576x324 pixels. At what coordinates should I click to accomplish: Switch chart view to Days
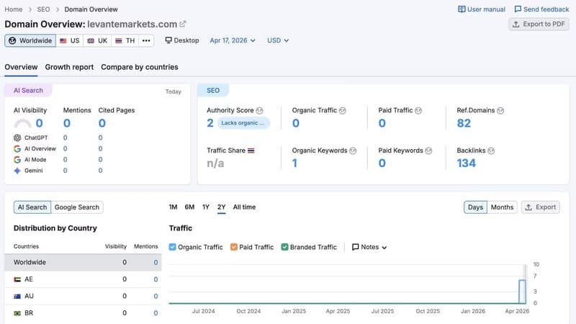(x=475, y=207)
